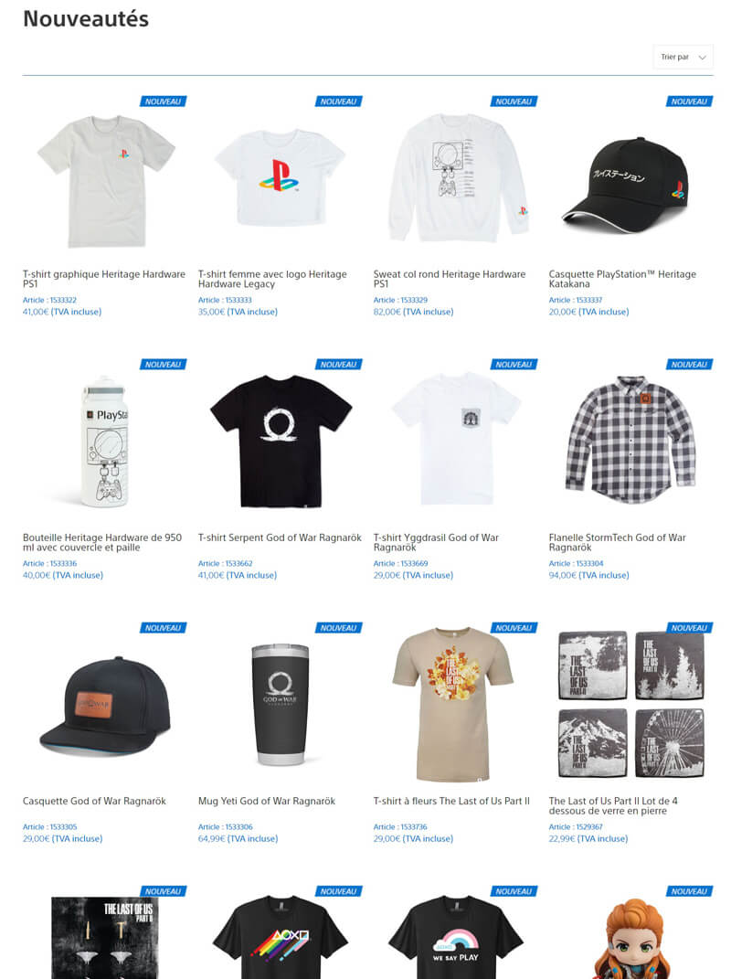
Task: Click the NOUVEAU badge above the Yeti mug
Action: tap(338, 628)
